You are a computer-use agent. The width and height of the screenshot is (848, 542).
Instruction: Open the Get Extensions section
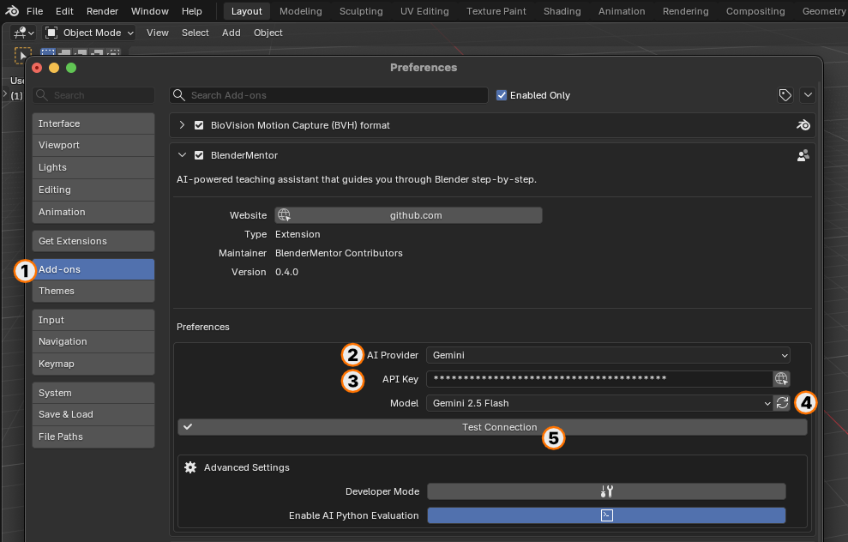pos(93,241)
